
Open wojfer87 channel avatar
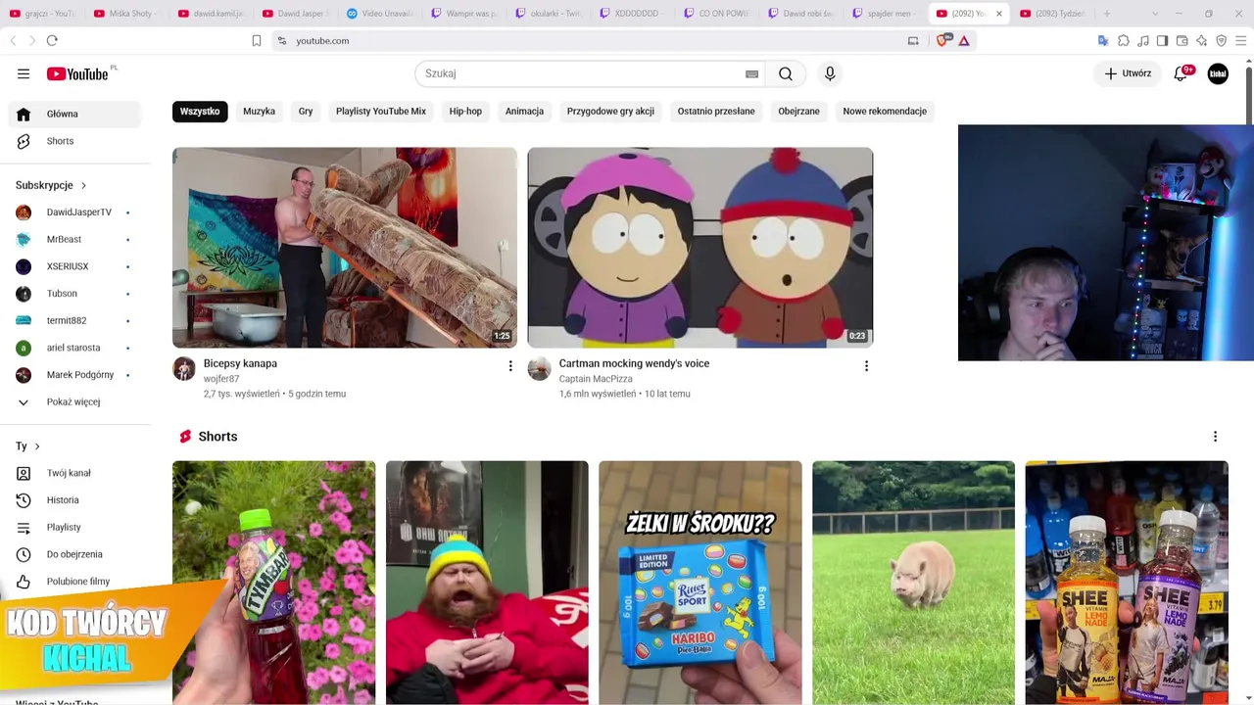184,368
